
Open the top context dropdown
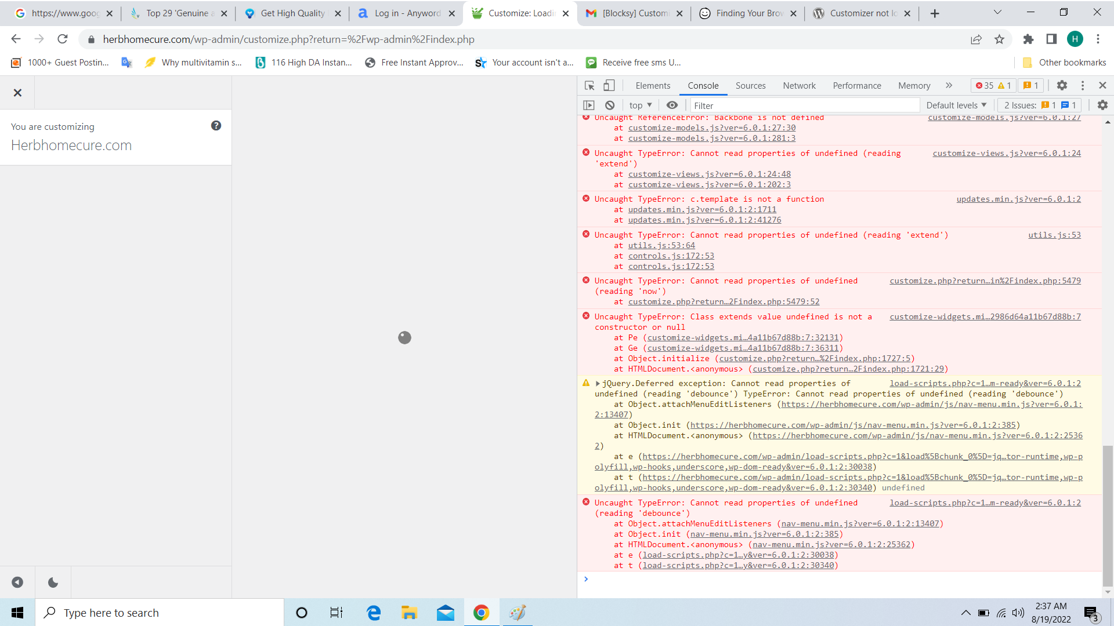[641, 105]
